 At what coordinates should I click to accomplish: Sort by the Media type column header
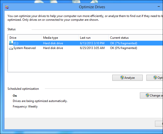[60, 38]
